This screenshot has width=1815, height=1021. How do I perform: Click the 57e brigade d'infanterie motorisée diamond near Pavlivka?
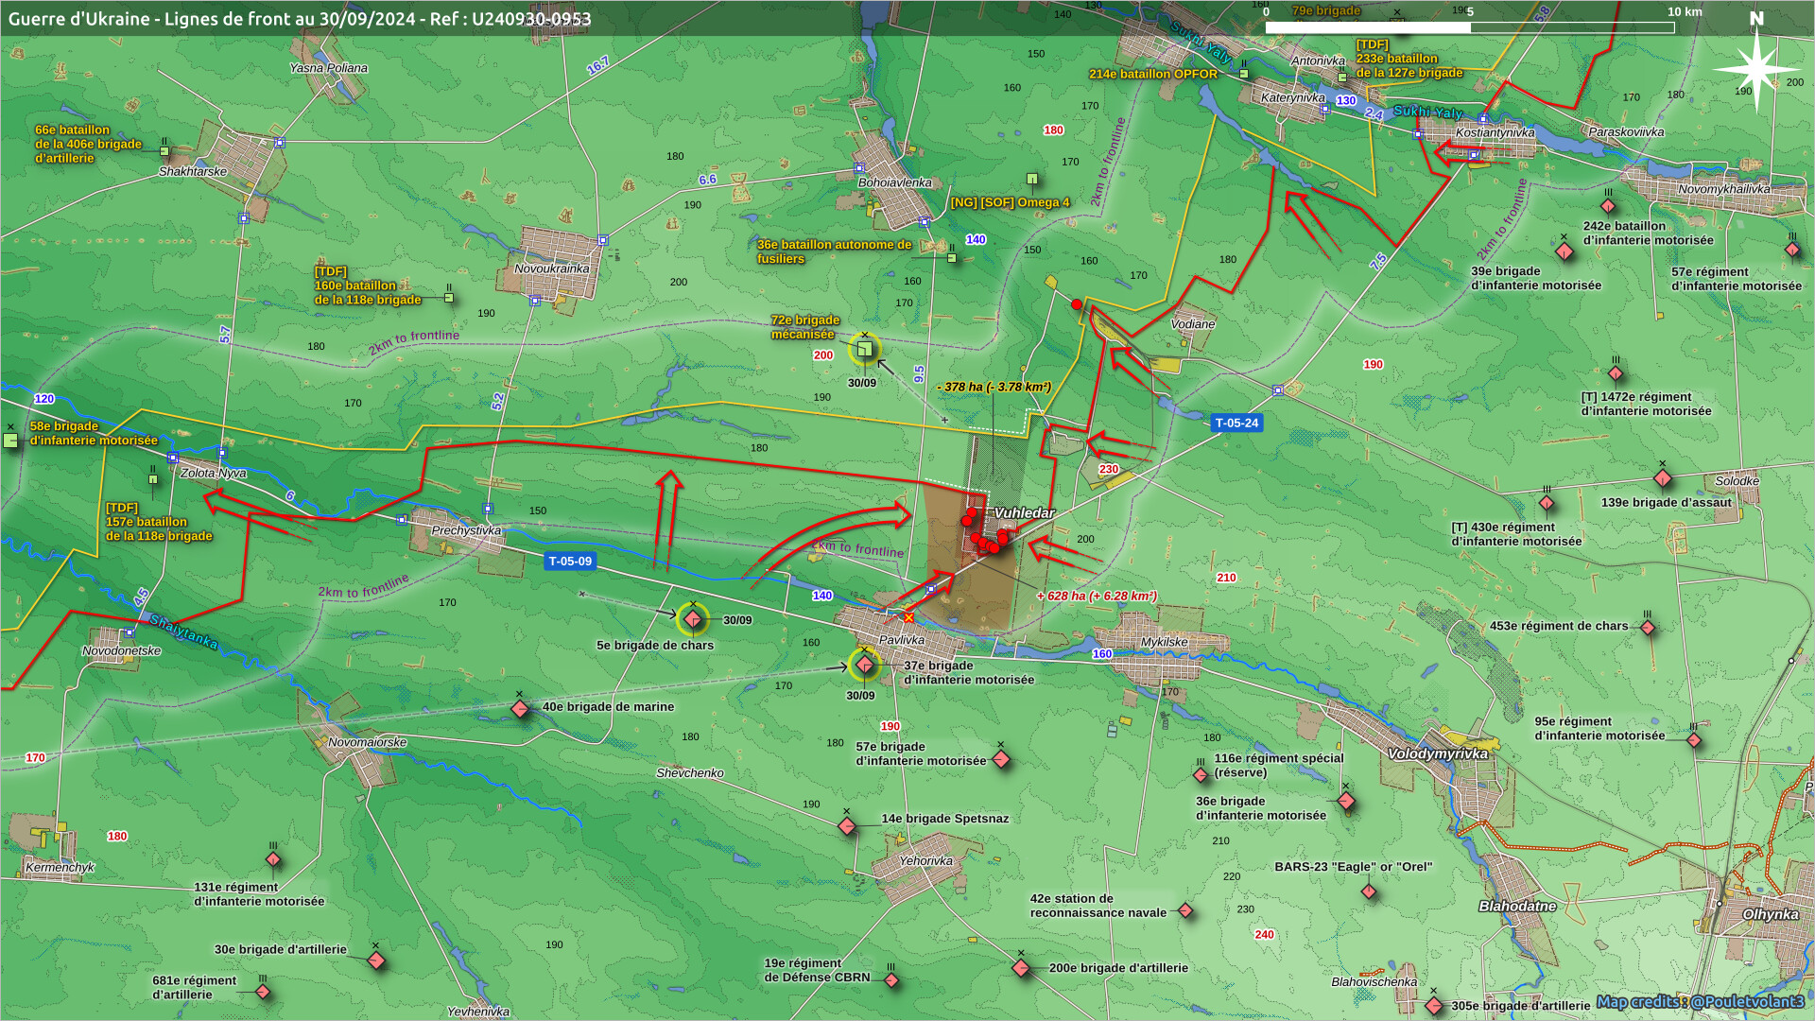pos(1002,759)
